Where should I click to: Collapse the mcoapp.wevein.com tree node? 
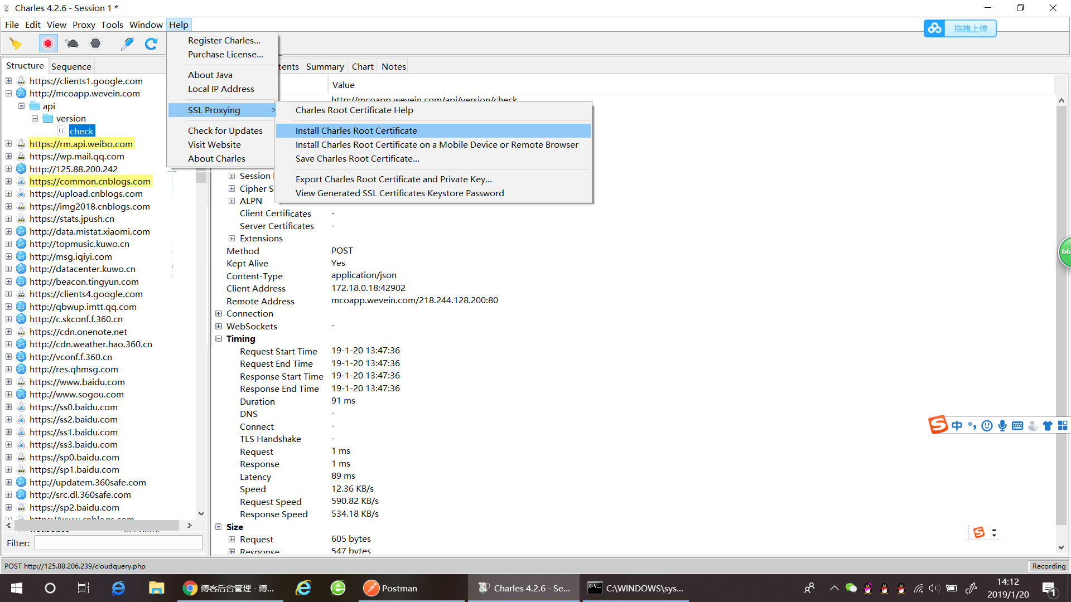[9, 93]
